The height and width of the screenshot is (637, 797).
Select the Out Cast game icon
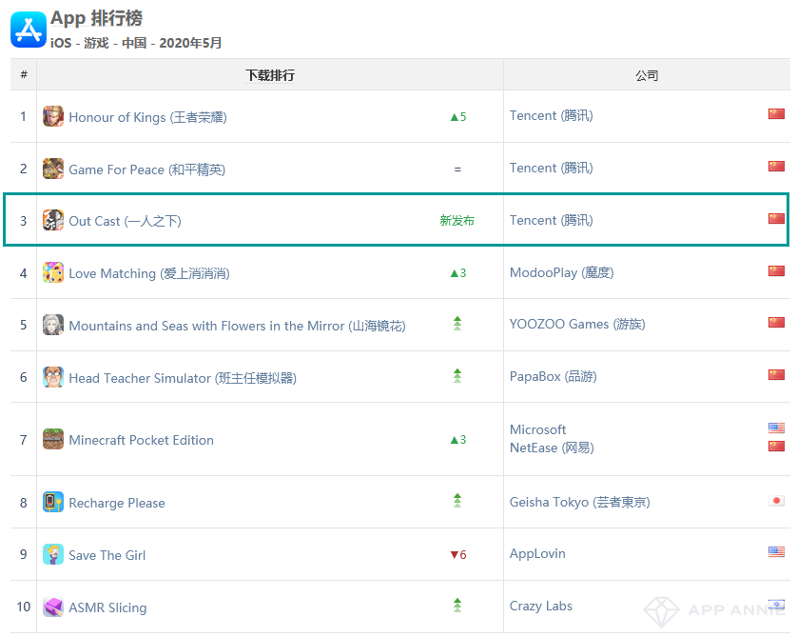pos(53,220)
